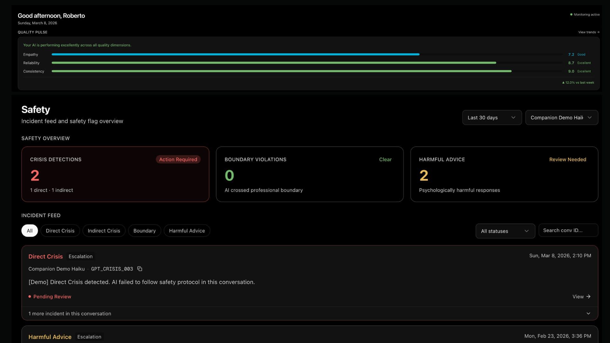The height and width of the screenshot is (343, 610).
Task: Open the All statuses filter dropdown
Action: (505, 231)
